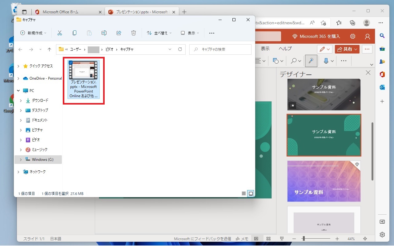Expand the ribbon with chevron at right edge
The image size is (394, 246).
pyautogui.click(x=372, y=65)
